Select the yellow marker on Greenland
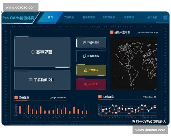Image resolution: width=171 pixels, height=137 pixels. coord(137,47)
